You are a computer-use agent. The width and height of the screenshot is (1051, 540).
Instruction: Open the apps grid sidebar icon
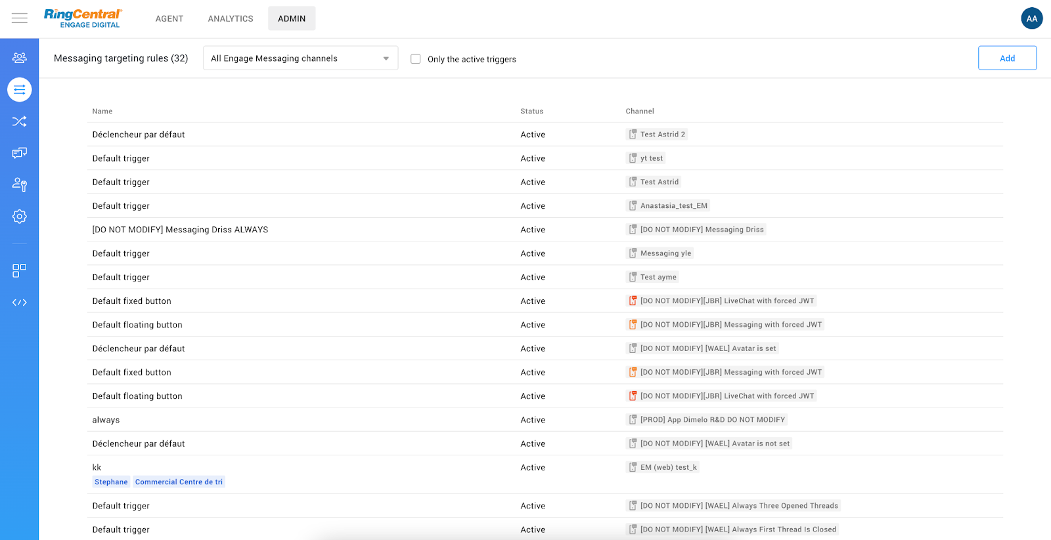pos(20,270)
